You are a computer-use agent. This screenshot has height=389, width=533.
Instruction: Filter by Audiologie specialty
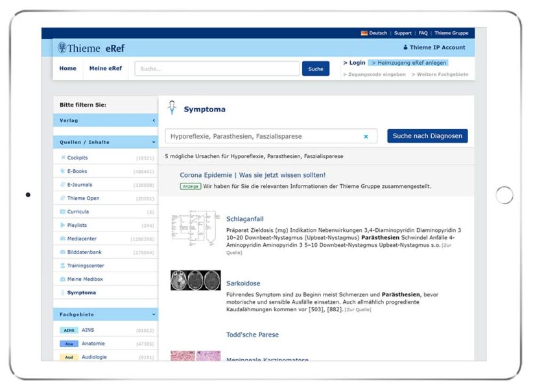click(106, 357)
